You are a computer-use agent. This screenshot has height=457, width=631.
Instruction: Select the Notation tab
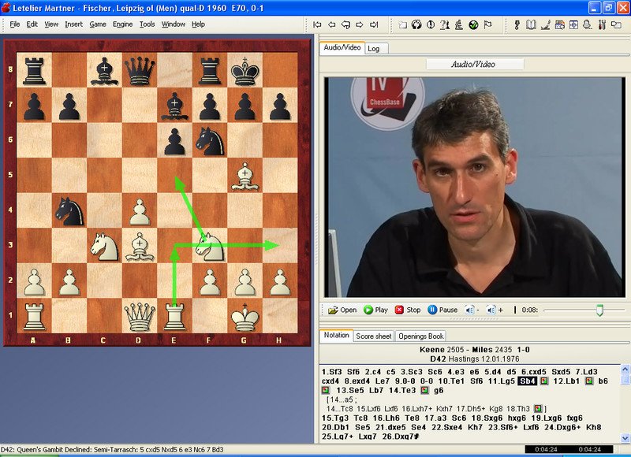tap(337, 335)
